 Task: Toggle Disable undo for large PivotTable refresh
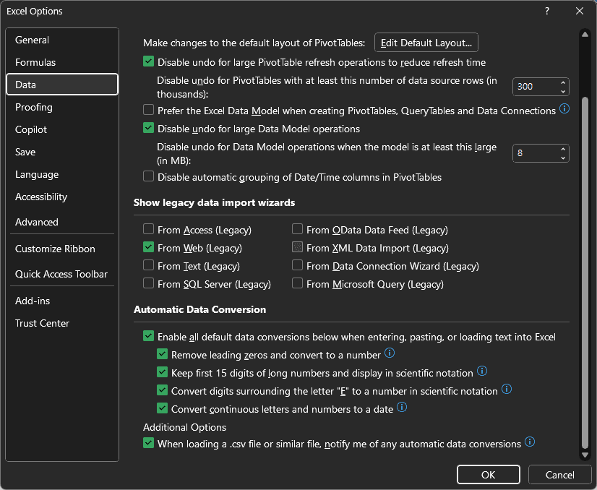point(148,61)
